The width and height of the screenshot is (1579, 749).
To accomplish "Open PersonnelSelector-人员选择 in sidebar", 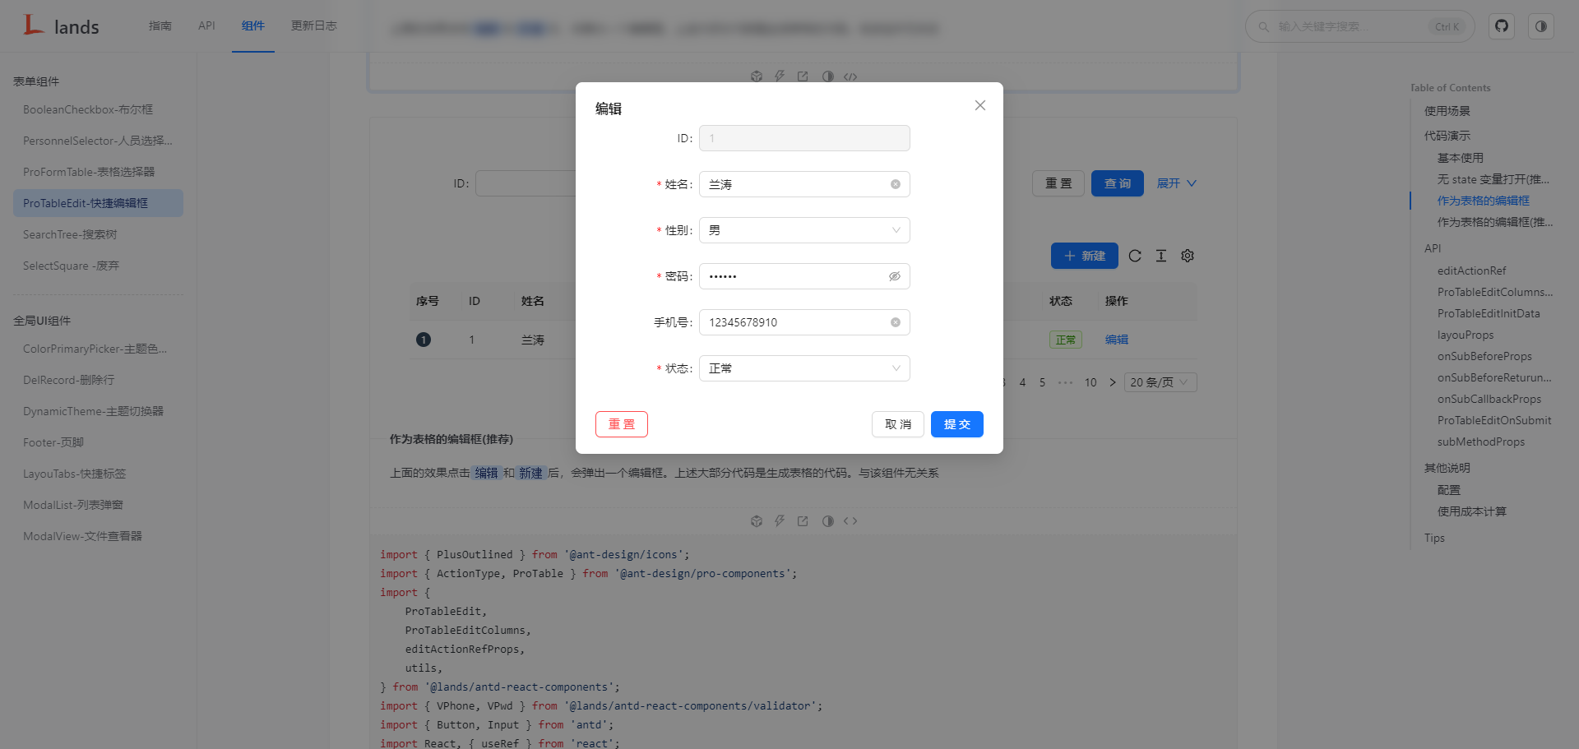I will click(x=98, y=141).
